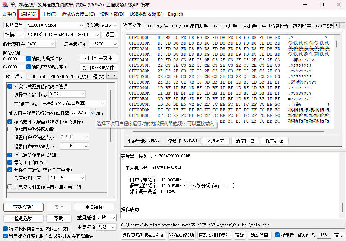This screenshot has width=346, height=241.
Task: Select the 程序文件 tab
Action: pos(132,25)
